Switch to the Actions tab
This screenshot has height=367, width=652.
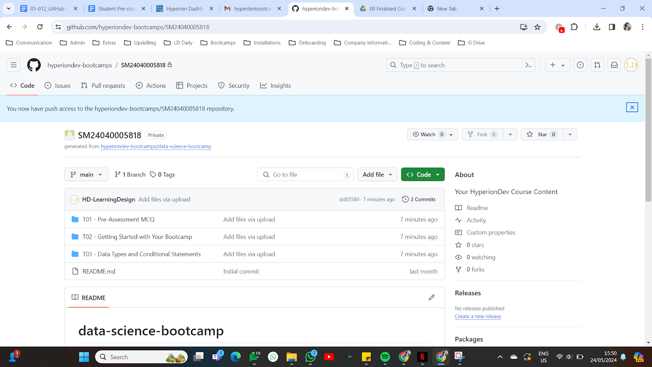click(151, 86)
